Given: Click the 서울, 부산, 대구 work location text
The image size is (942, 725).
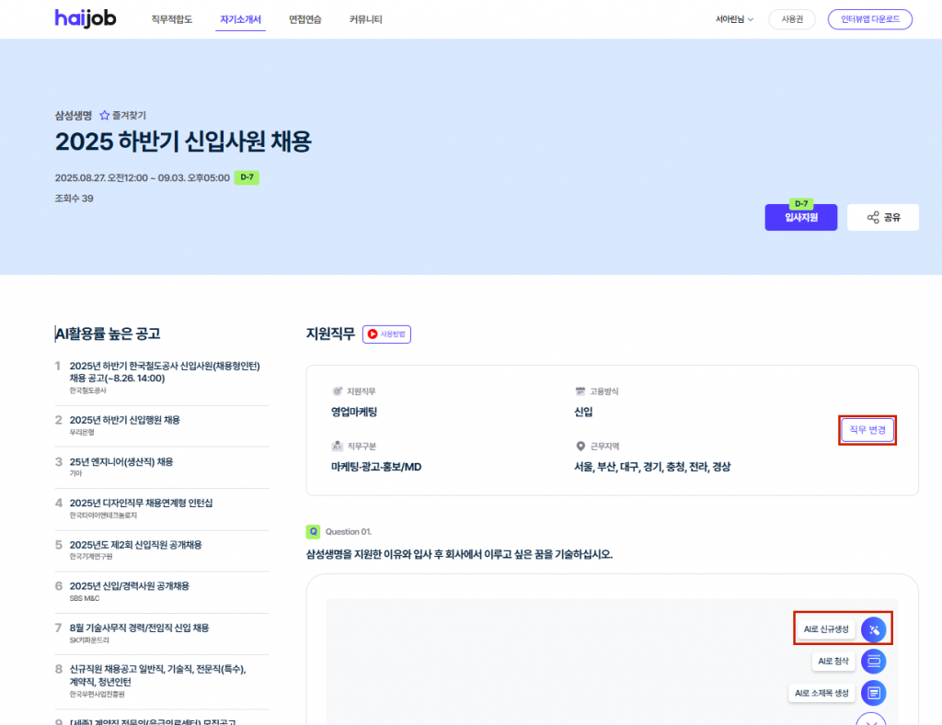Looking at the screenshot, I should (652, 467).
